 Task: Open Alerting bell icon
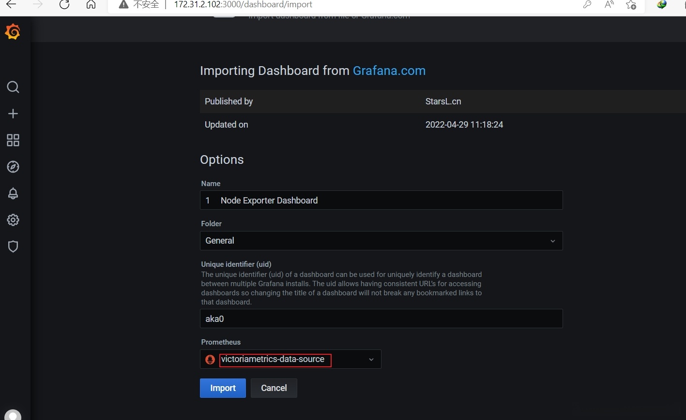point(13,193)
